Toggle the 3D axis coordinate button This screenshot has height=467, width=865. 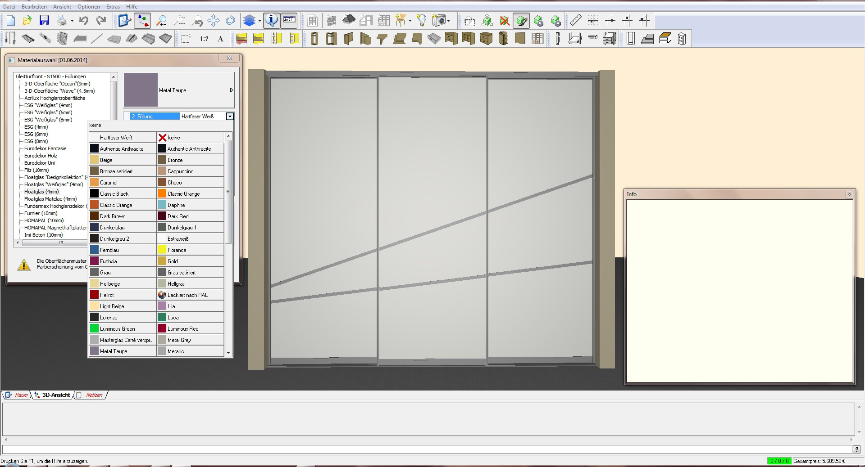[143, 21]
